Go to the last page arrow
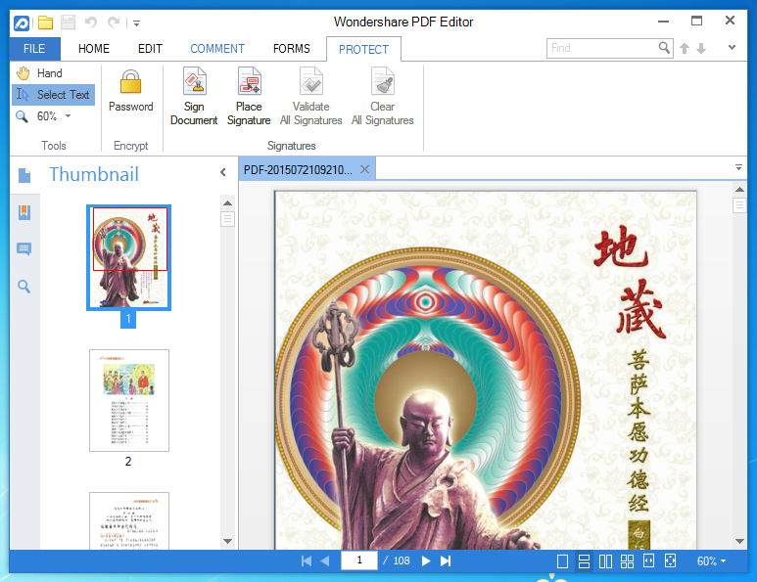The height and width of the screenshot is (582, 757). click(446, 560)
